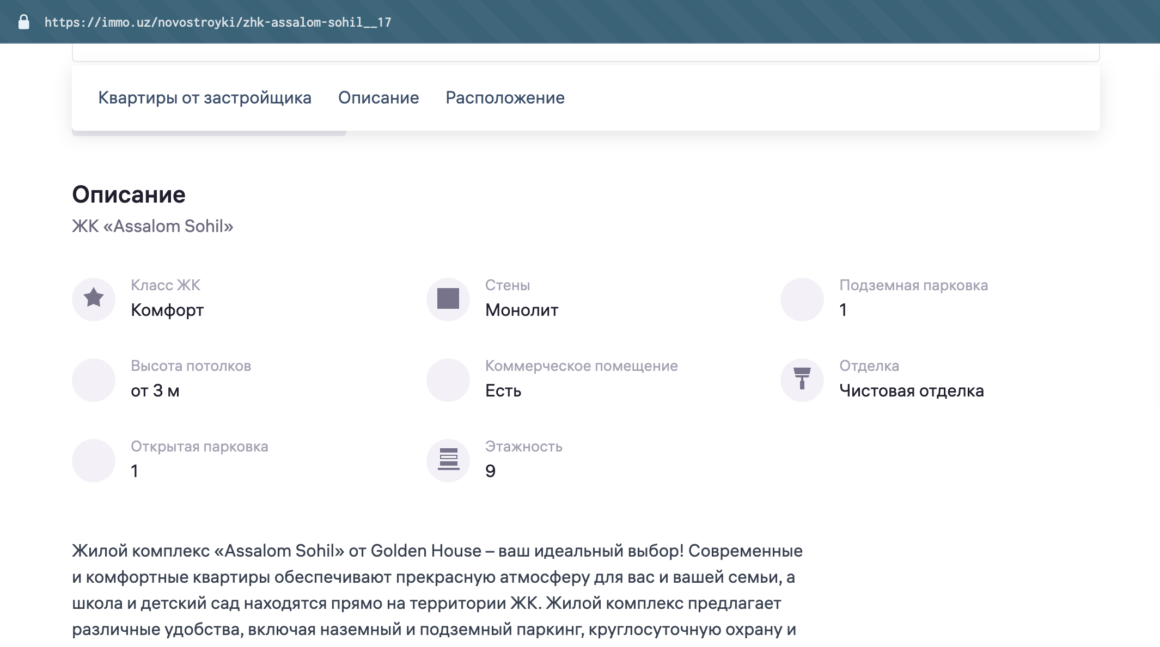Screen dimensions: 1160x647
Task: Click the star icon beside Класс ЖК
Action: coord(94,298)
